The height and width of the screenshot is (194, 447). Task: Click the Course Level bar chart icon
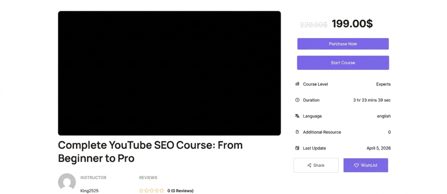298,84
